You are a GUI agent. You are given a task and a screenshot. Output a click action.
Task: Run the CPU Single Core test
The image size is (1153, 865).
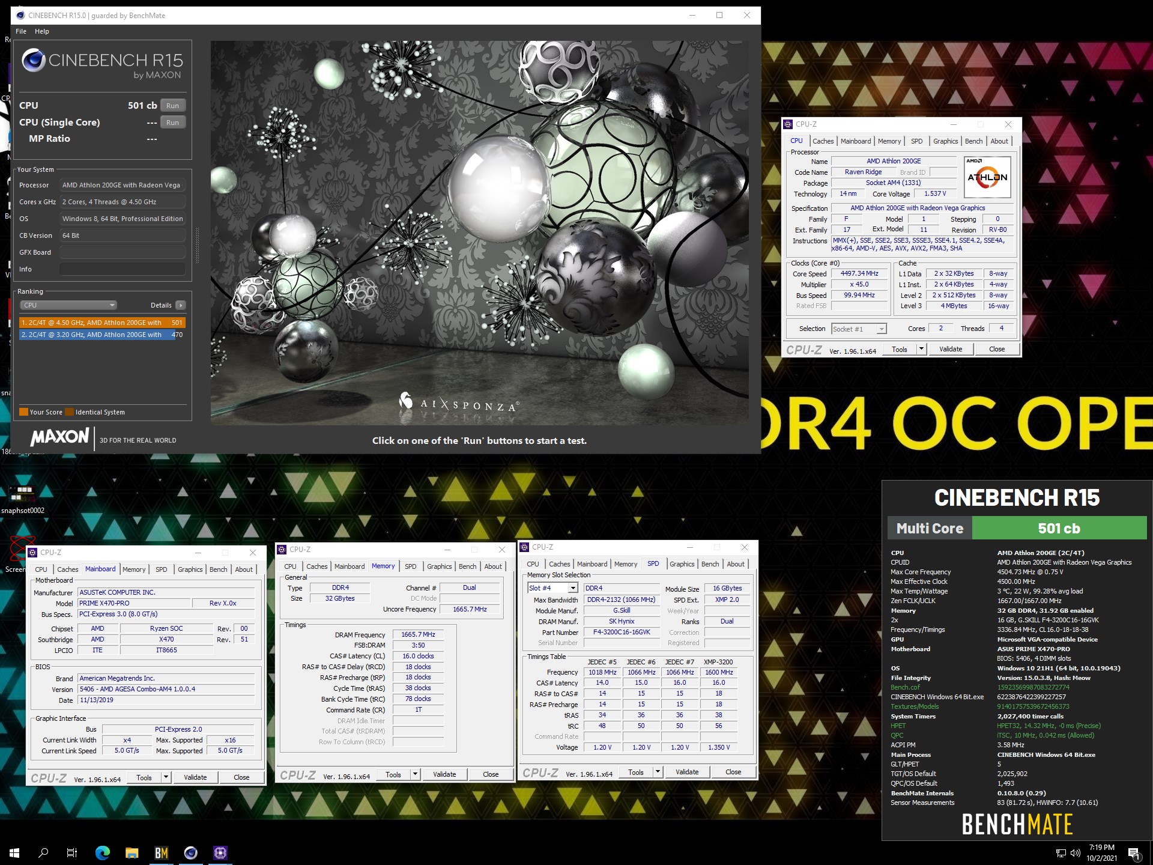click(173, 123)
